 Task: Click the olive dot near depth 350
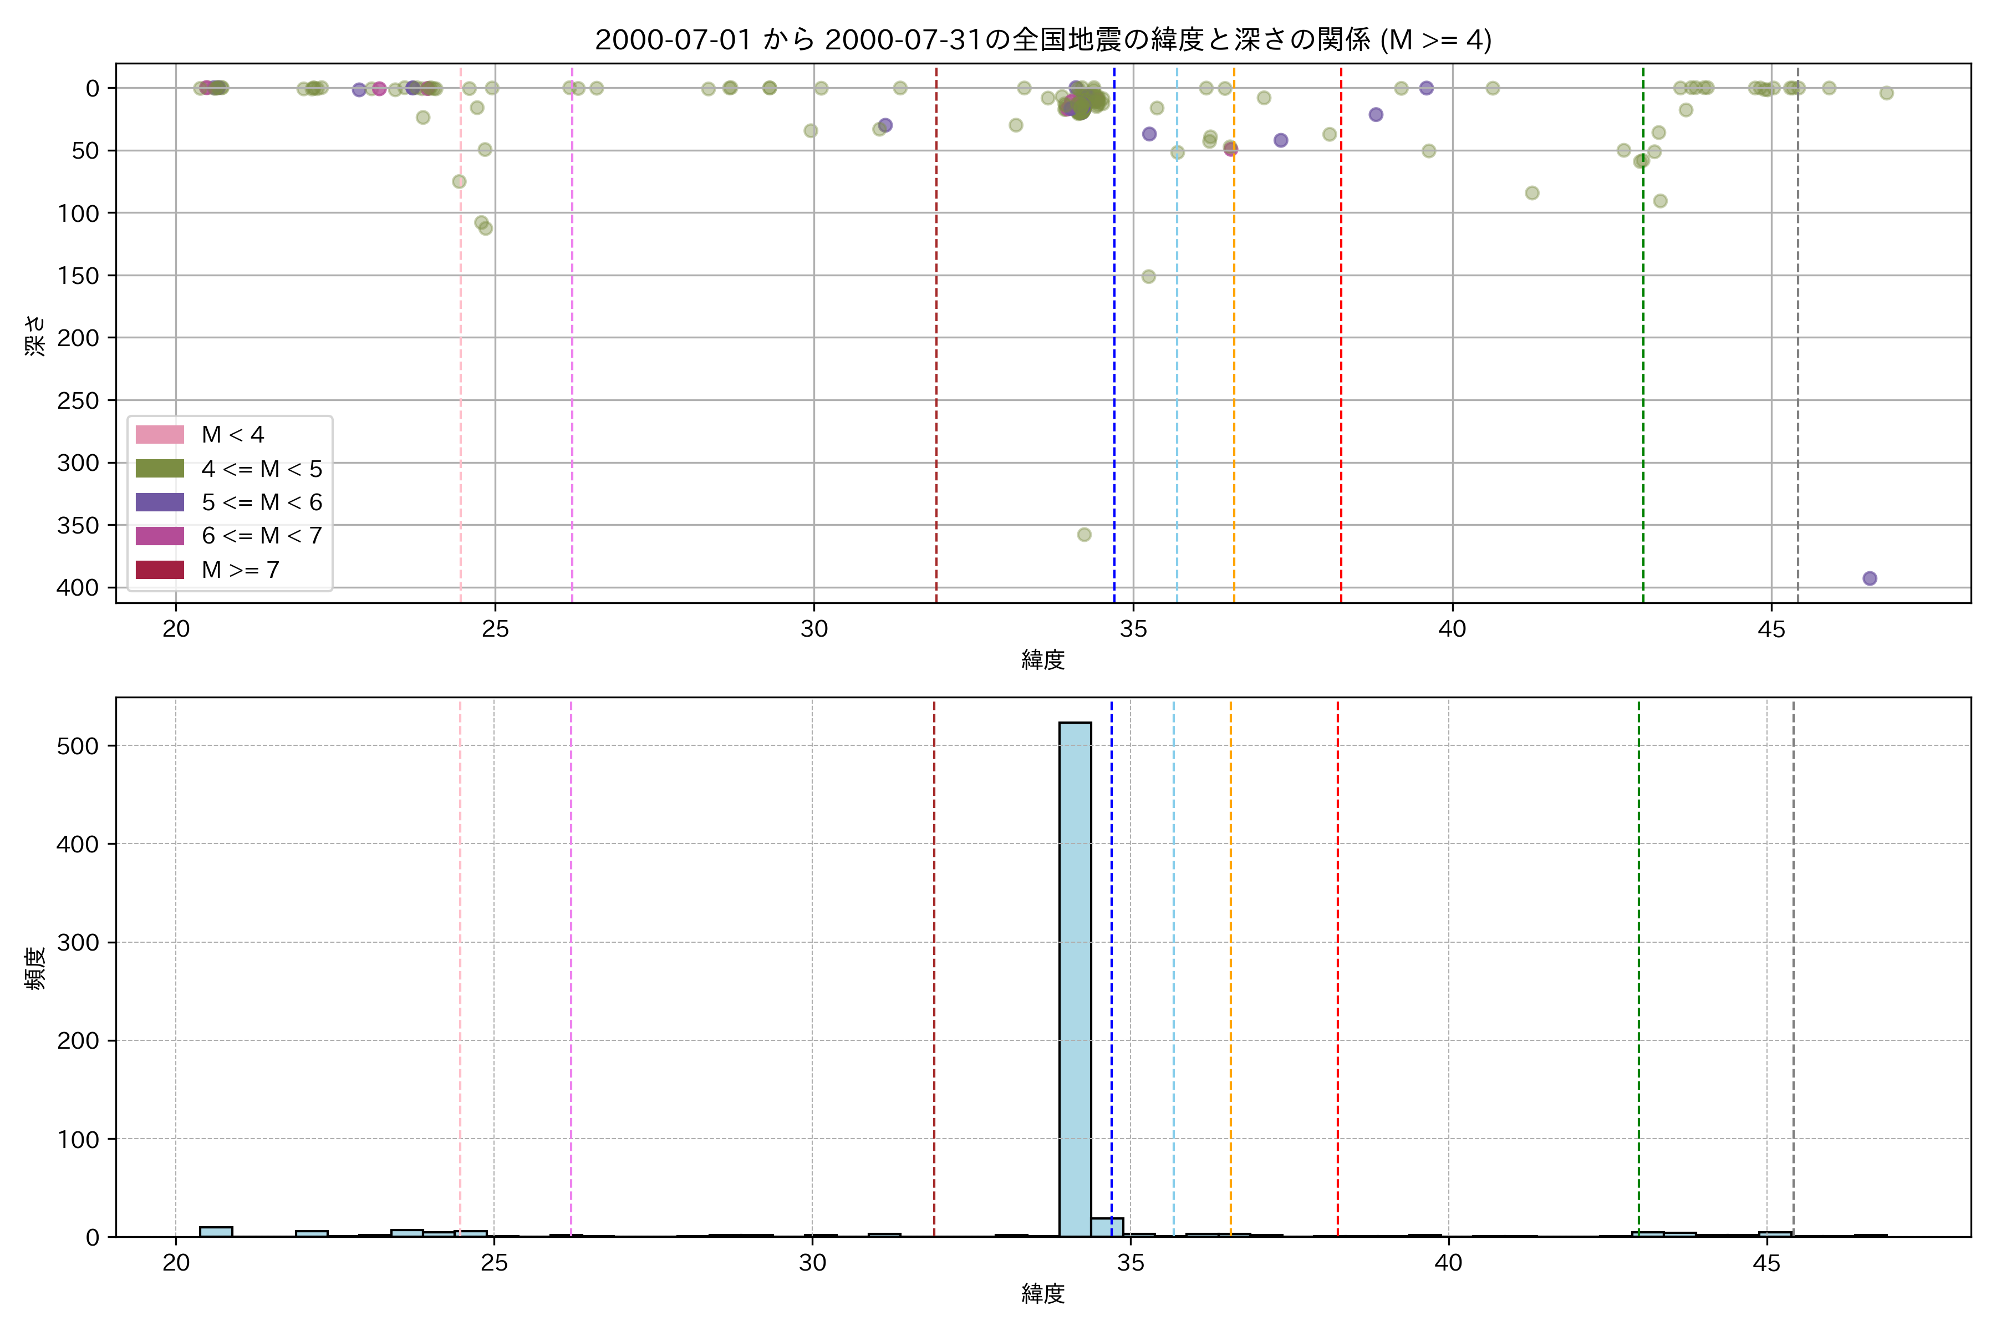[x=1084, y=535]
